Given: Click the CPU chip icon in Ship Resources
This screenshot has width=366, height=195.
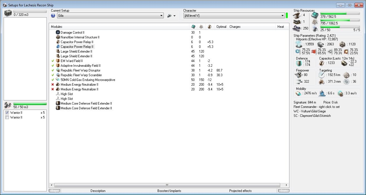Looking at the screenshot, I should pos(315,15).
